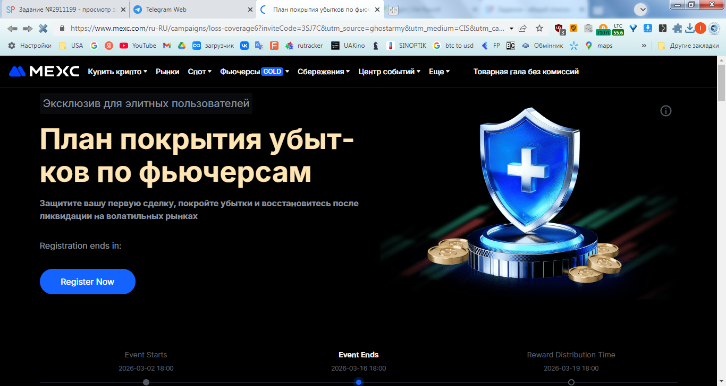726x386 pixels.
Task: Open the Рынки menu item
Action: click(167, 72)
